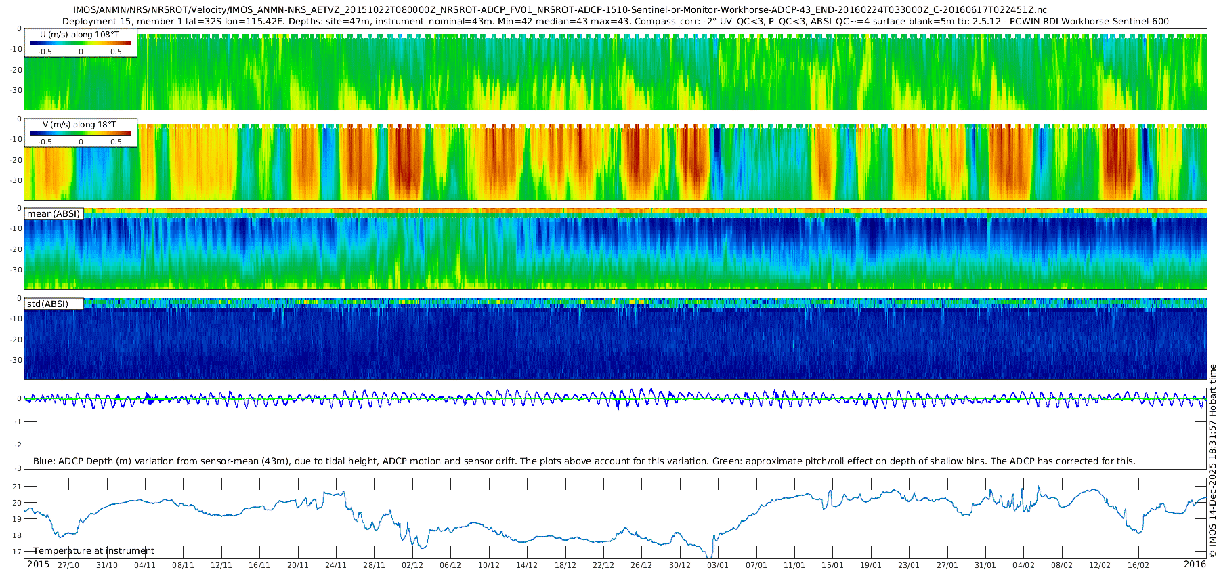Click the '08/11' date tick
This screenshot has width=1219, height=576.
click(x=184, y=566)
